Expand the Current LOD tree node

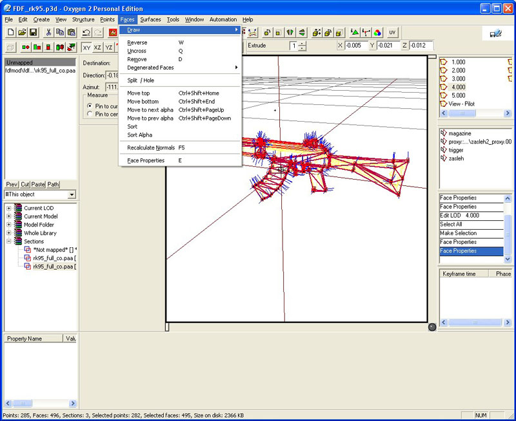pyautogui.click(x=9, y=208)
